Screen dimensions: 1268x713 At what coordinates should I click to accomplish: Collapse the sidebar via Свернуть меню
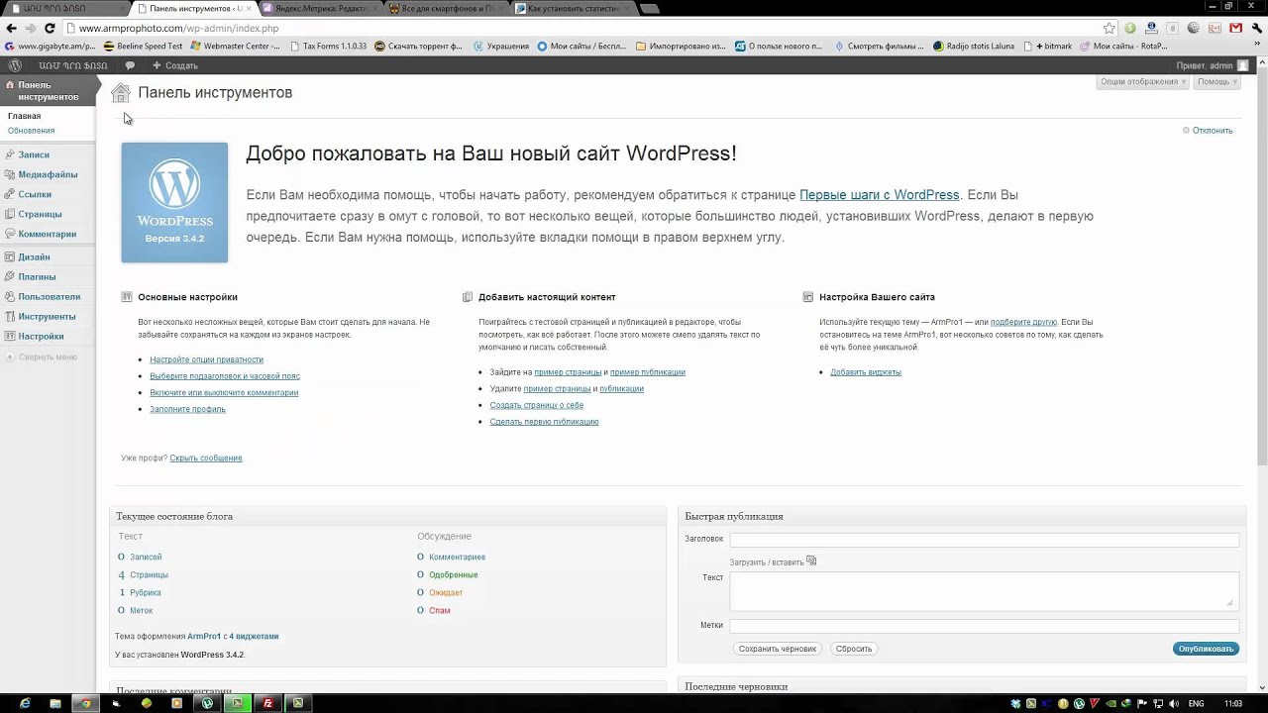(41, 356)
